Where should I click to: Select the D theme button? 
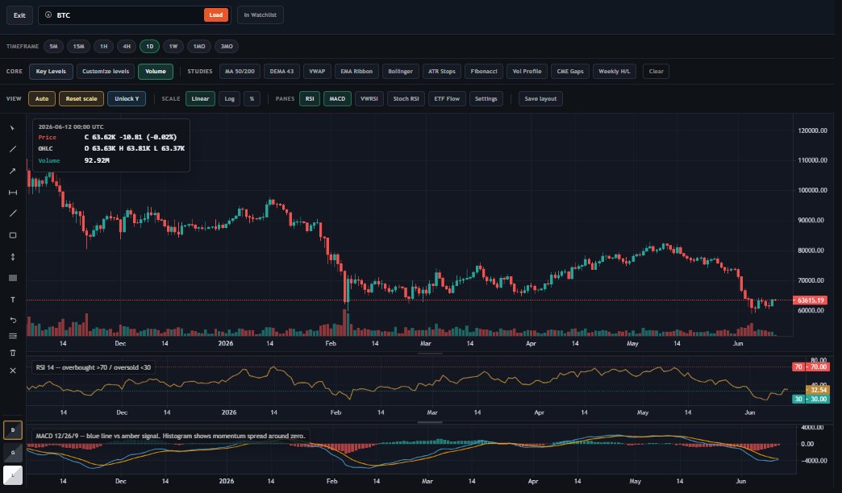13,430
